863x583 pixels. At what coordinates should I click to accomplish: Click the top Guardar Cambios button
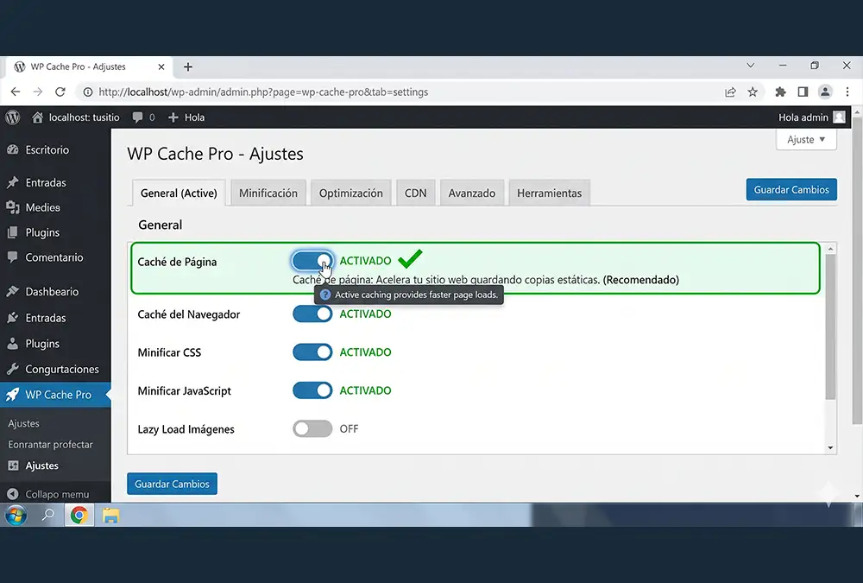coord(791,189)
